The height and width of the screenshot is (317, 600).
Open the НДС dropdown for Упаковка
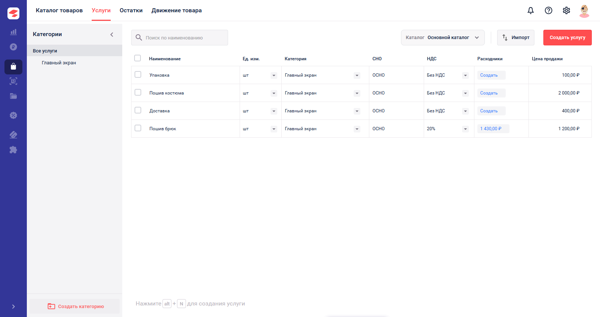[x=465, y=76]
